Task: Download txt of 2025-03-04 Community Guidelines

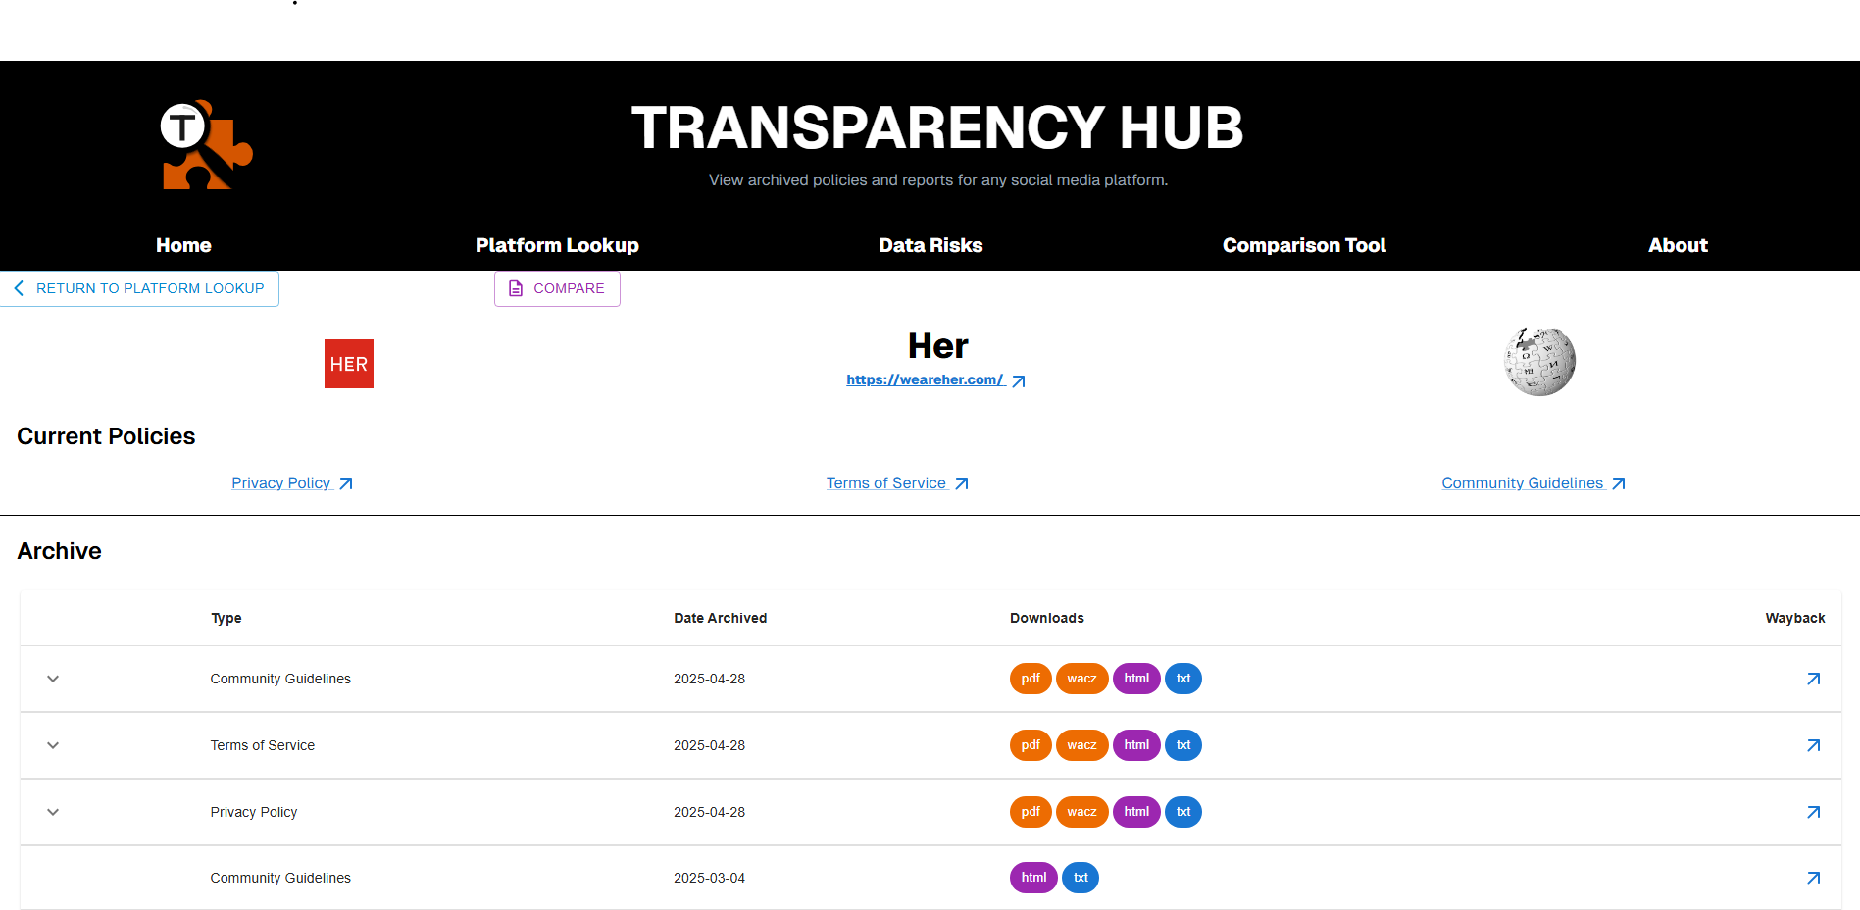Action: point(1081,878)
